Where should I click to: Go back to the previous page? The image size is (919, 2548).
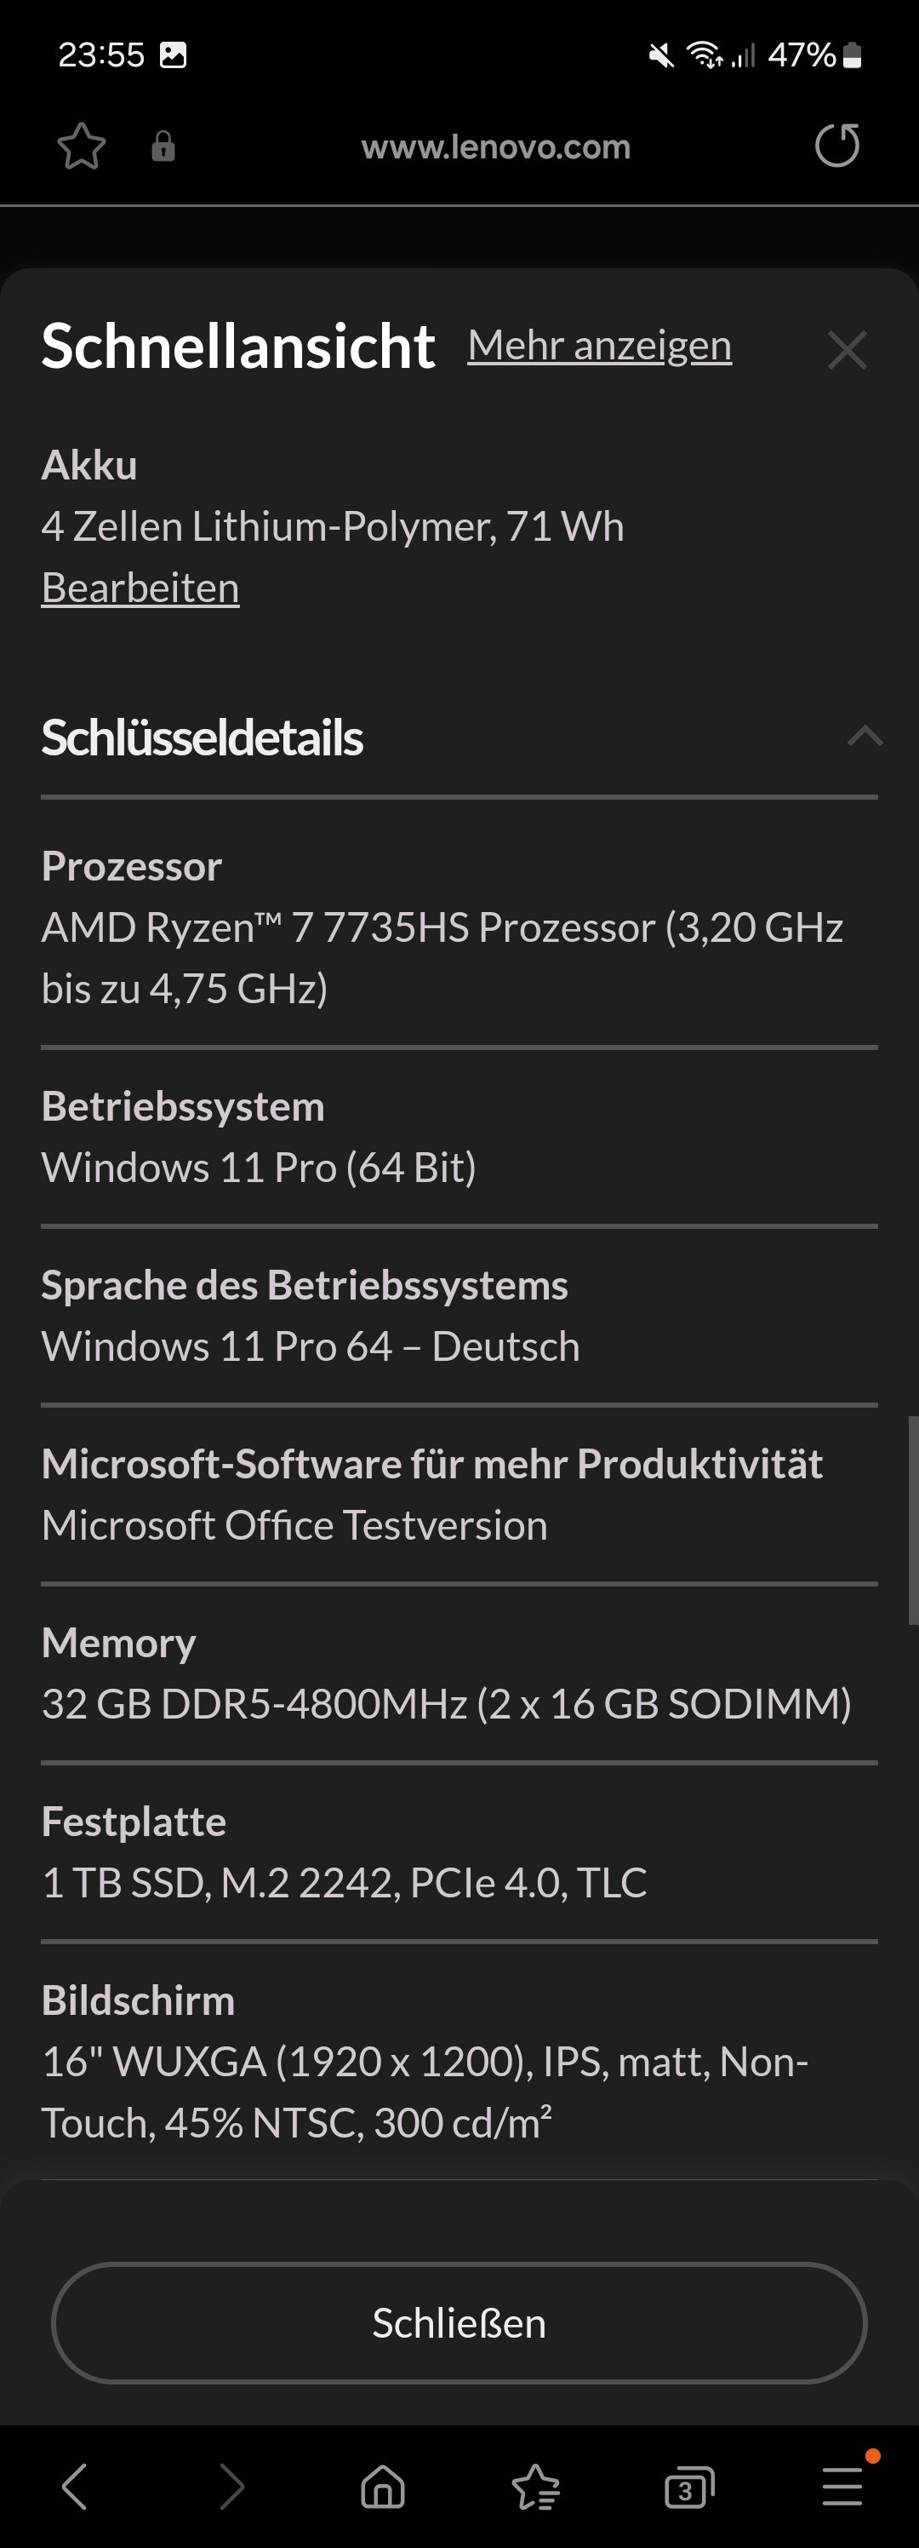click(x=76, y=2487)
